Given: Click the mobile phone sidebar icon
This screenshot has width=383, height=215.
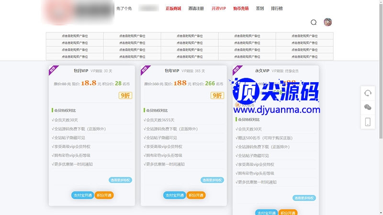Looking at the screenshot, I should [x=368, y=122].
